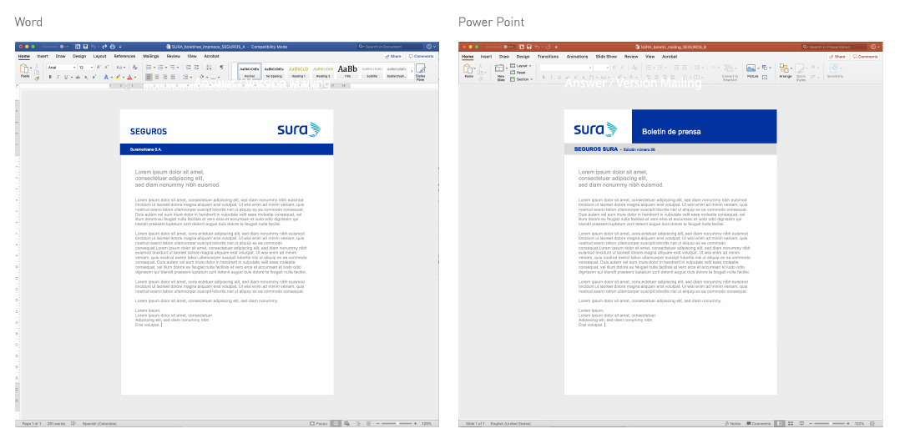The height and width of the screenshot is (444, 915).
Task: Adjust the Word zoom slider
Action: (397, 423)
